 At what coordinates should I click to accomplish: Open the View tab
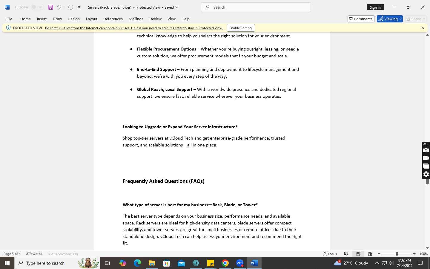point(171,19)
